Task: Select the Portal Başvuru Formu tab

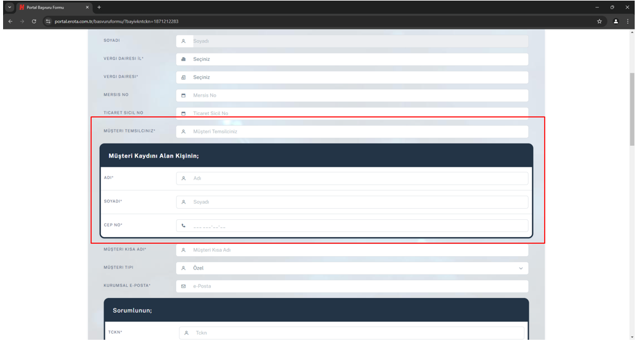Action: (x=49, y=7)
